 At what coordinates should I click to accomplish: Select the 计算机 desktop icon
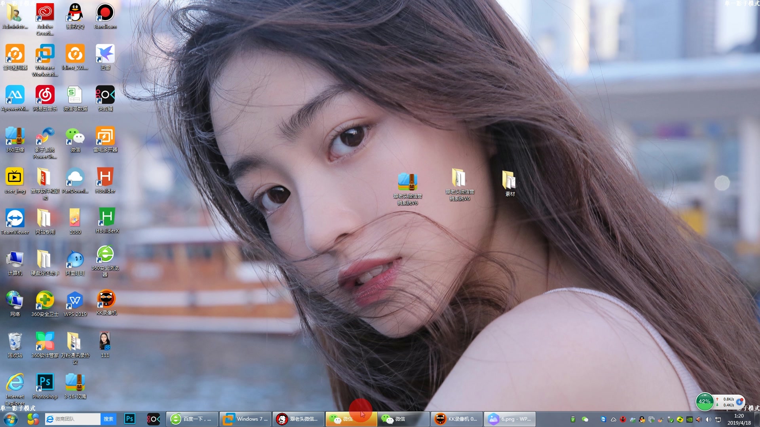pos(15,263)
